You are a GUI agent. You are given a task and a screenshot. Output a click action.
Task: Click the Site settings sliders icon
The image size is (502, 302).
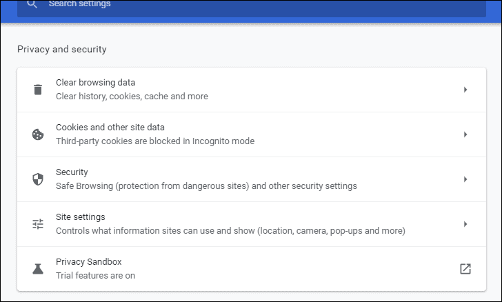38,224
